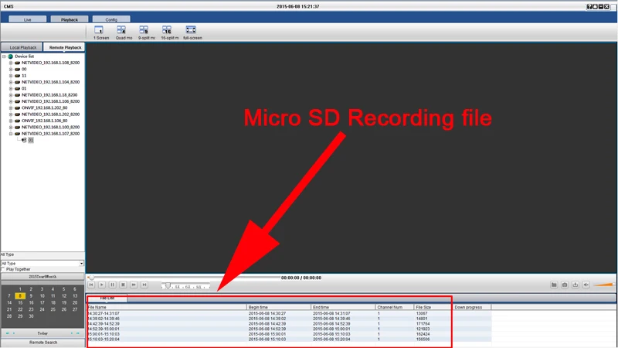
Task: Click the Begin time column header
Action: click(x=279, y=307)
